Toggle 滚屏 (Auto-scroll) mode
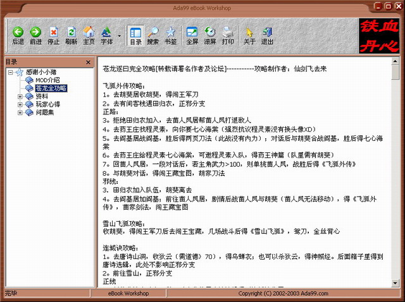Viewport: 405px width, 302px height. click(209, 35)
